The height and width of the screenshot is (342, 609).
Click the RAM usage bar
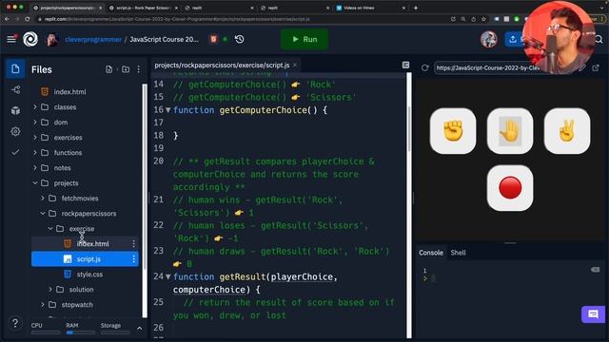(x=80, y=332)
